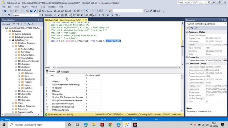Image resolution: width=228 pixels, height=128 pixels.
Task: Click the Categorized icon in Properties panel
Action: point(188,28)
